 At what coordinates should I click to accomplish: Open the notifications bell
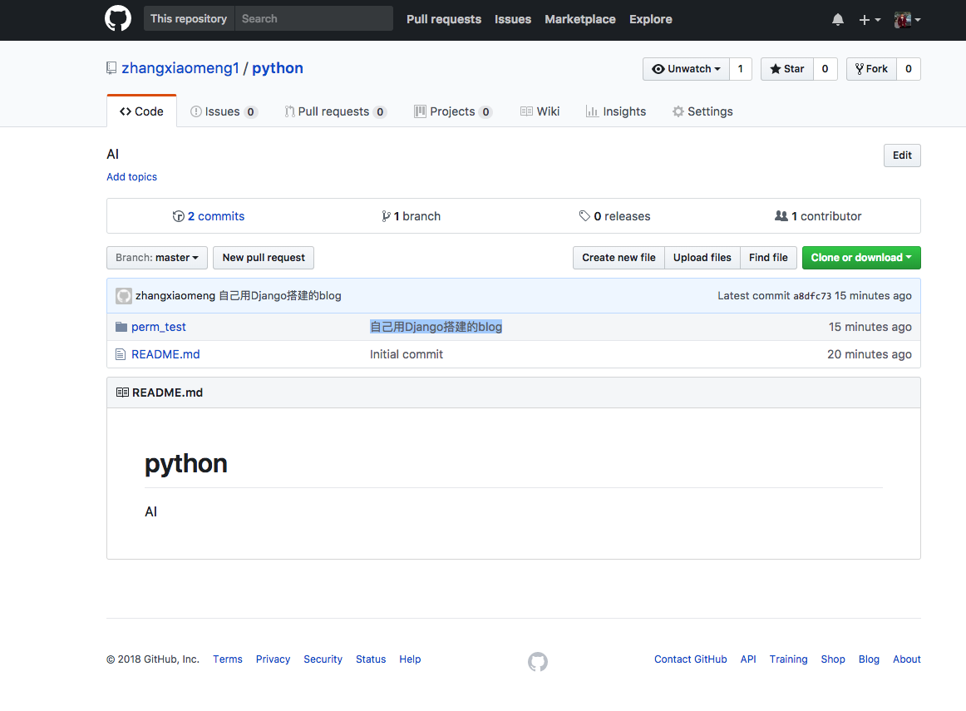pyautogui.click(x=837, y=20)
